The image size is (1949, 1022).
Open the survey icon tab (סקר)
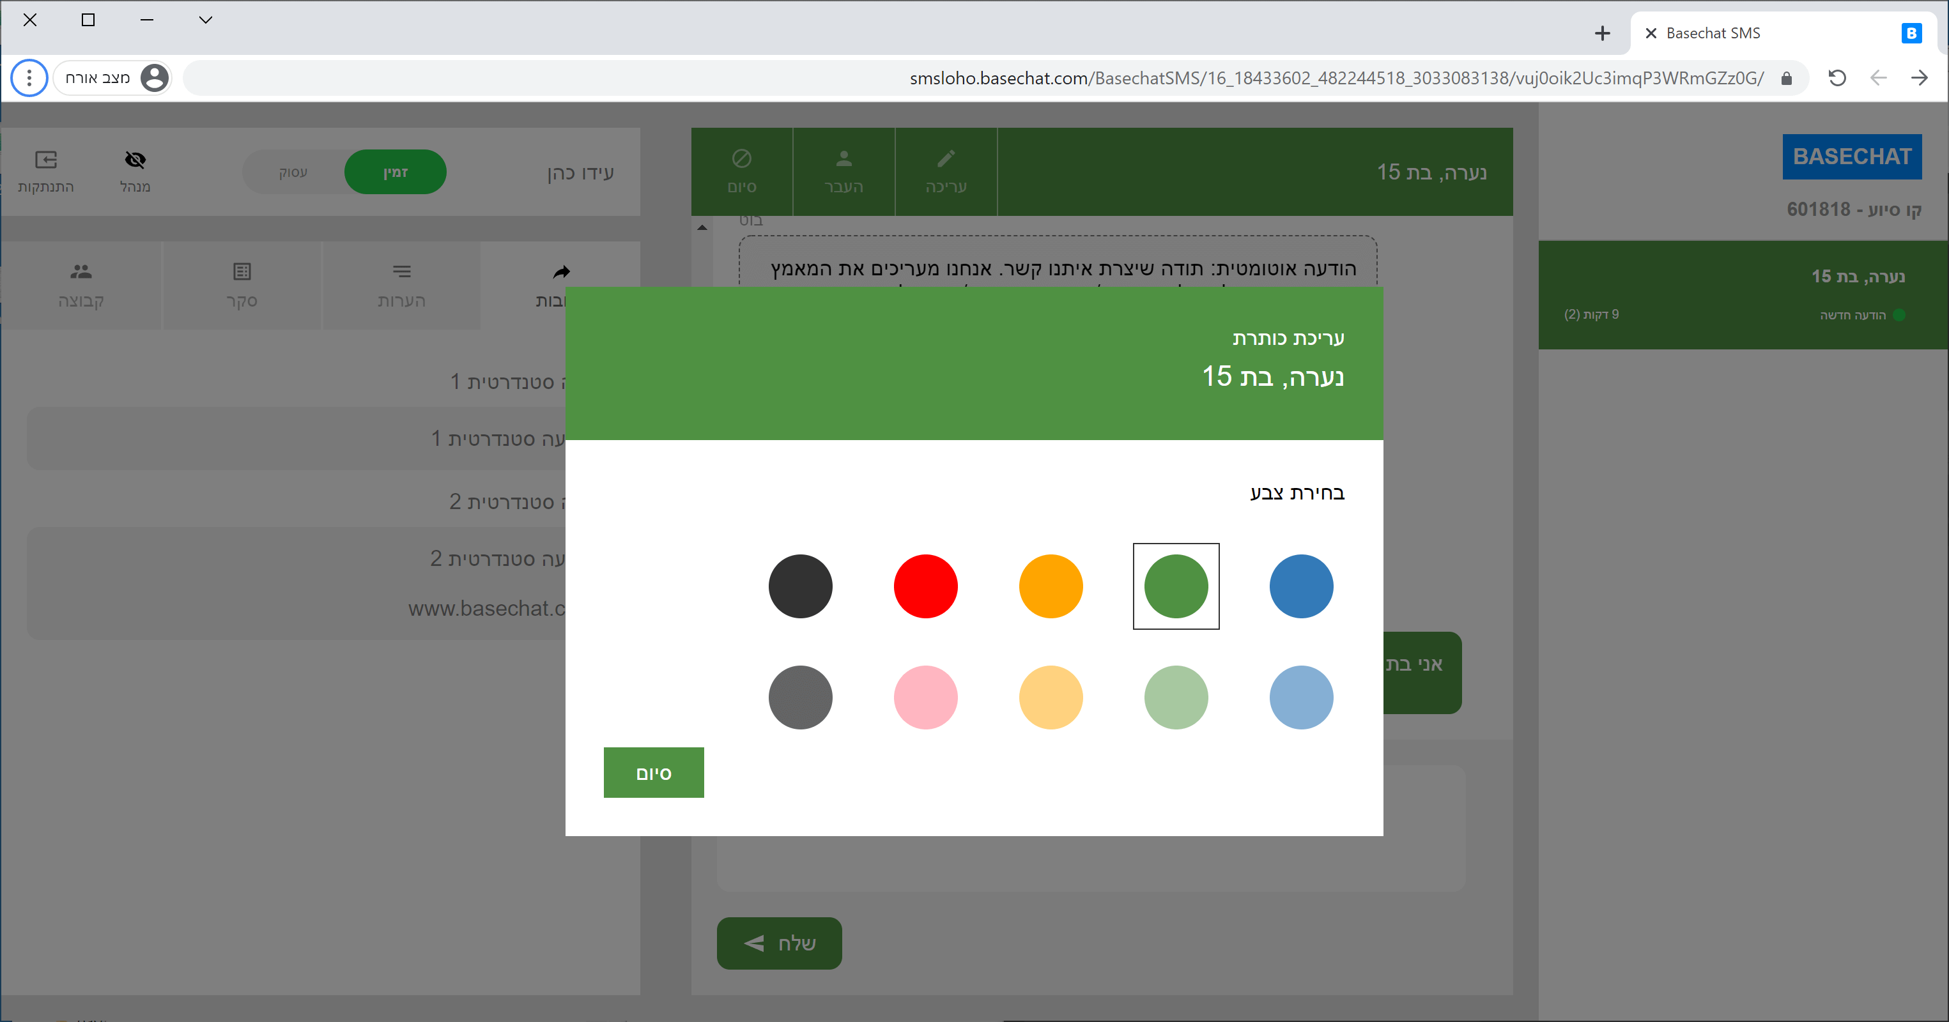click(242, 271)
